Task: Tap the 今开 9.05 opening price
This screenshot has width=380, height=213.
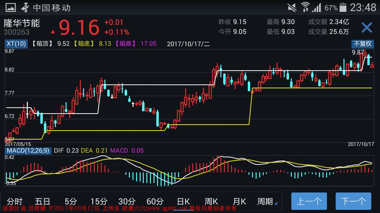Action: click(232, 32)
